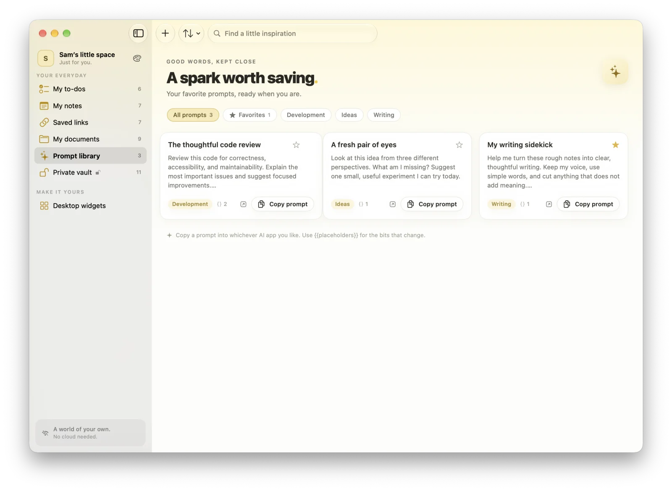Copy prompt for My writing sidekick

click(588, 204)
